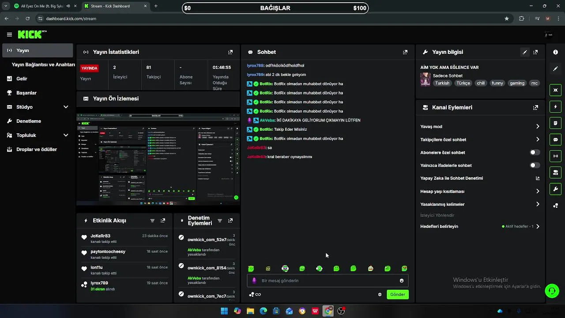The height and width of the screenshot is (318, 565).
Task: Open the filter menu in Denetim Eylemleri
Action: point(219,220)
